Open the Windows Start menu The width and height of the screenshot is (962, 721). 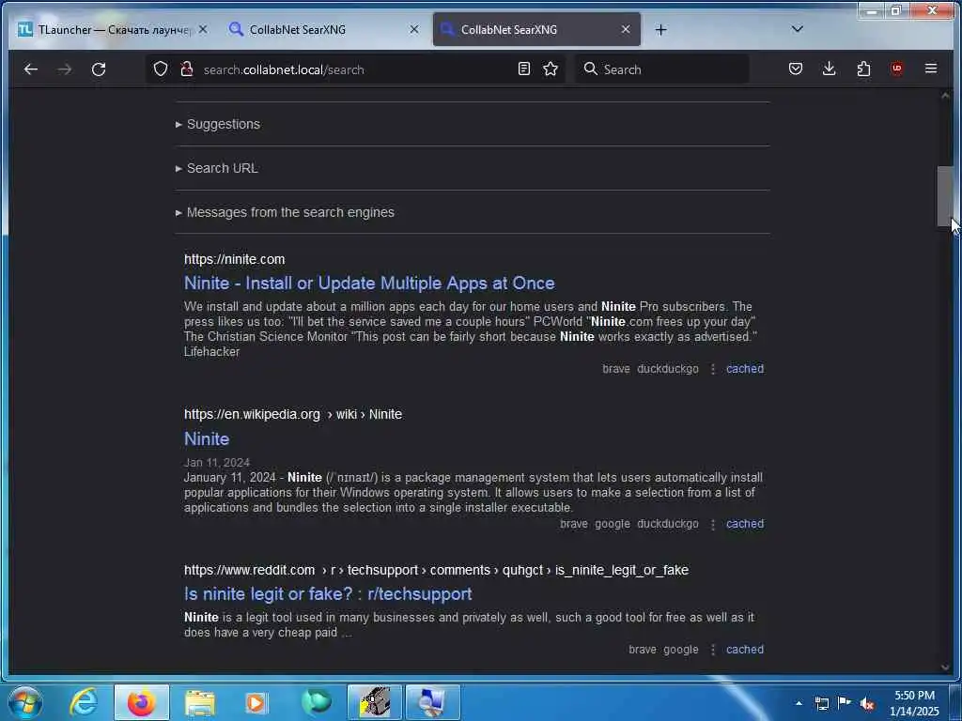pyautogui.click(x=24, y=702)
